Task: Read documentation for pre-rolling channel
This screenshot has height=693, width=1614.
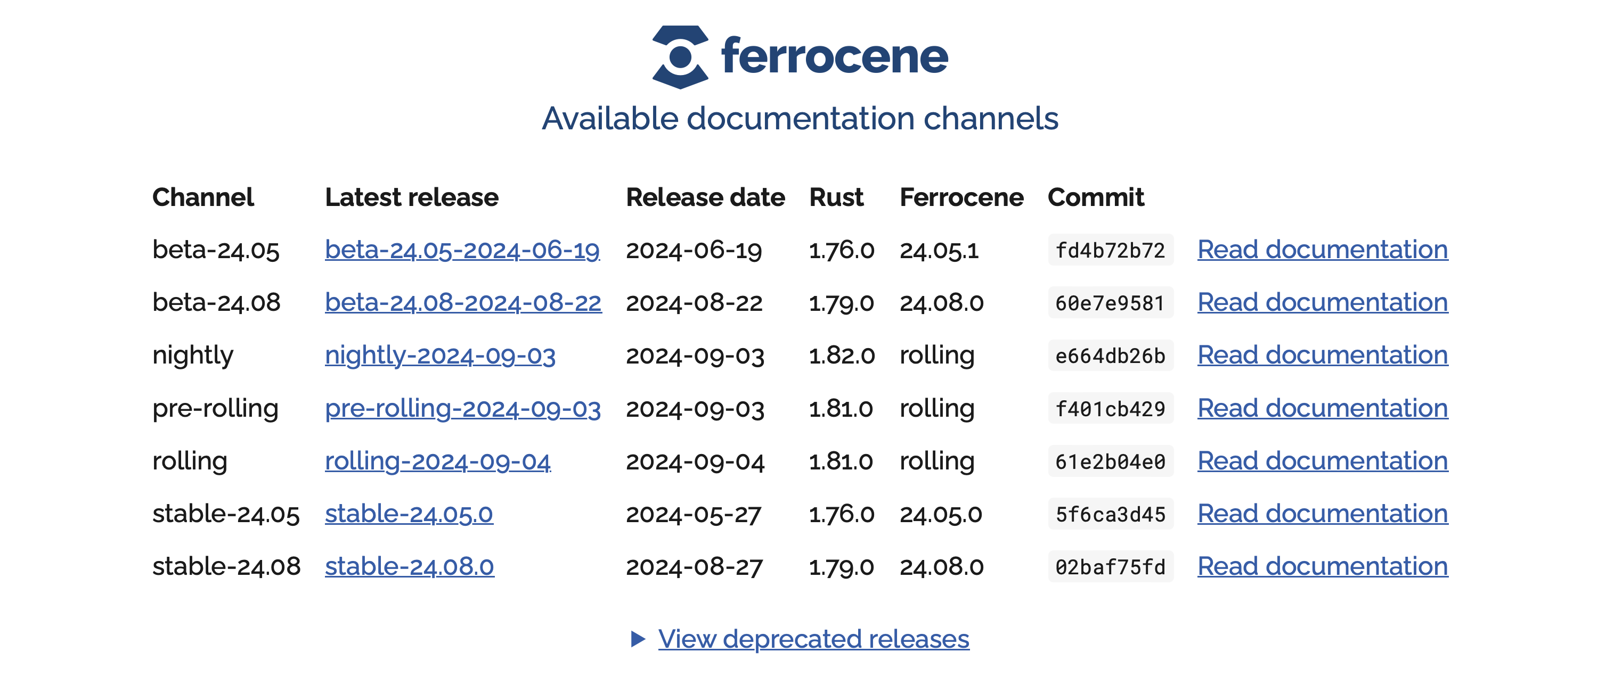Action: click(1322, 408)
